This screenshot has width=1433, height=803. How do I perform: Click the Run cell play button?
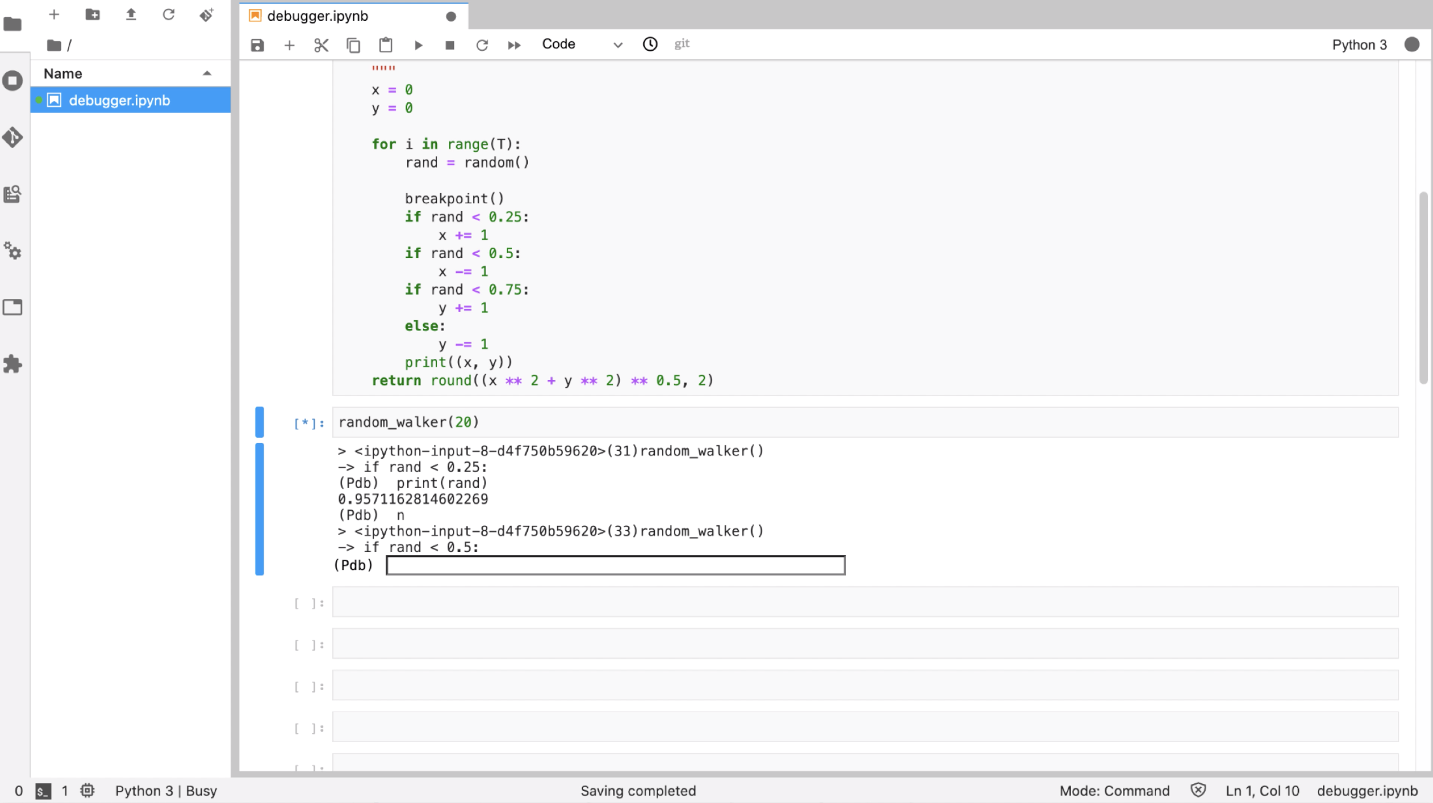click(418, 45)
